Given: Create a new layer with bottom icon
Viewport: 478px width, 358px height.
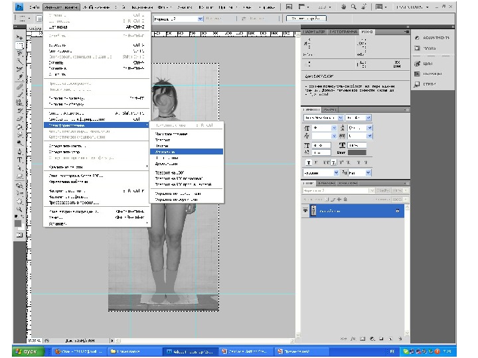Looking at the screenshot, I should pyautogui.click(x=391, y=339).
